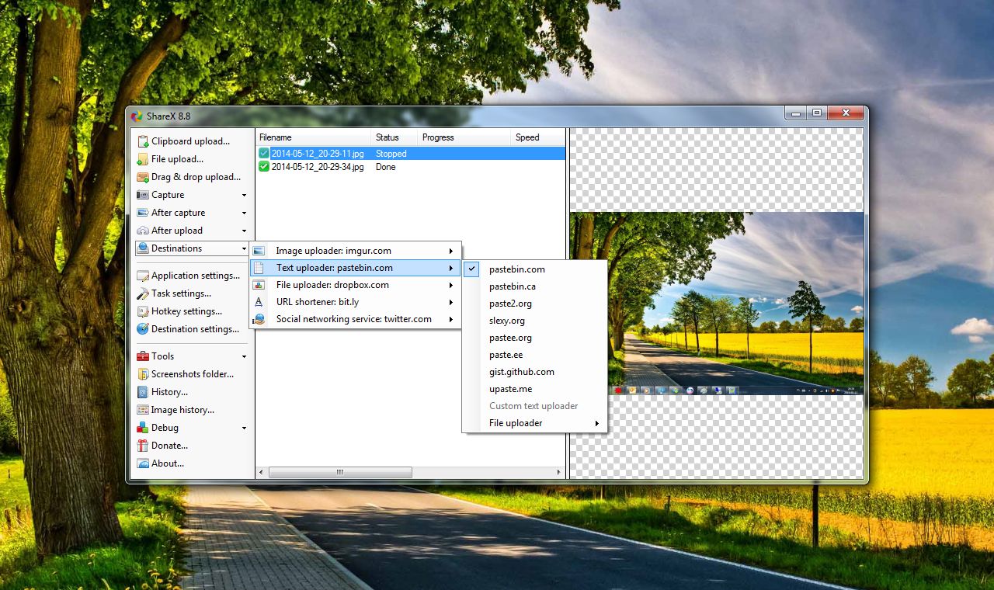Select gist.github.com as text uploader
This screenshot has height=590, width=994.
point(534,372)
